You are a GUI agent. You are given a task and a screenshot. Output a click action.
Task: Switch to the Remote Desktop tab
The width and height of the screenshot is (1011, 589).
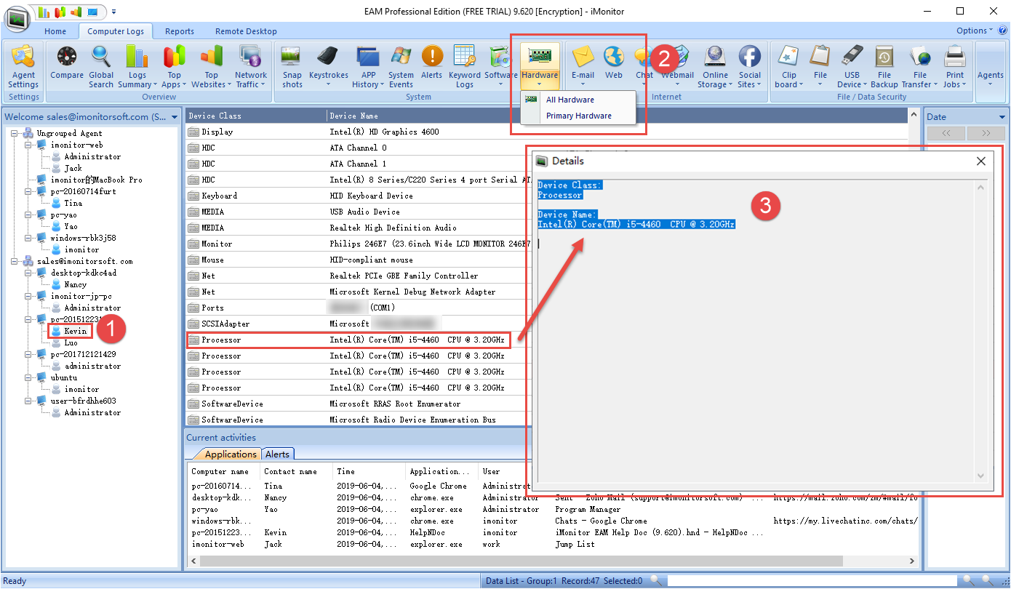click(246, 31)
